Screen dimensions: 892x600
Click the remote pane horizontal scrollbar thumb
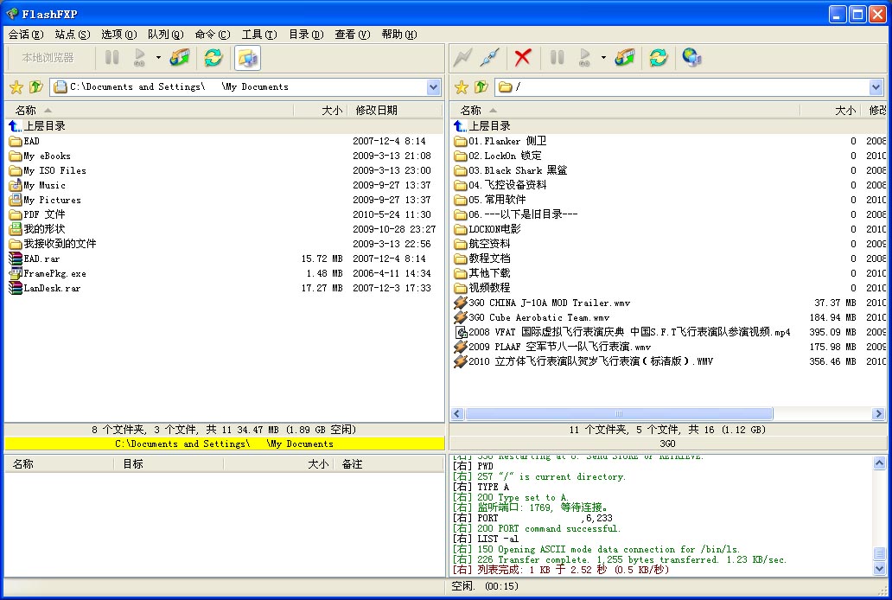coord(619,414)
